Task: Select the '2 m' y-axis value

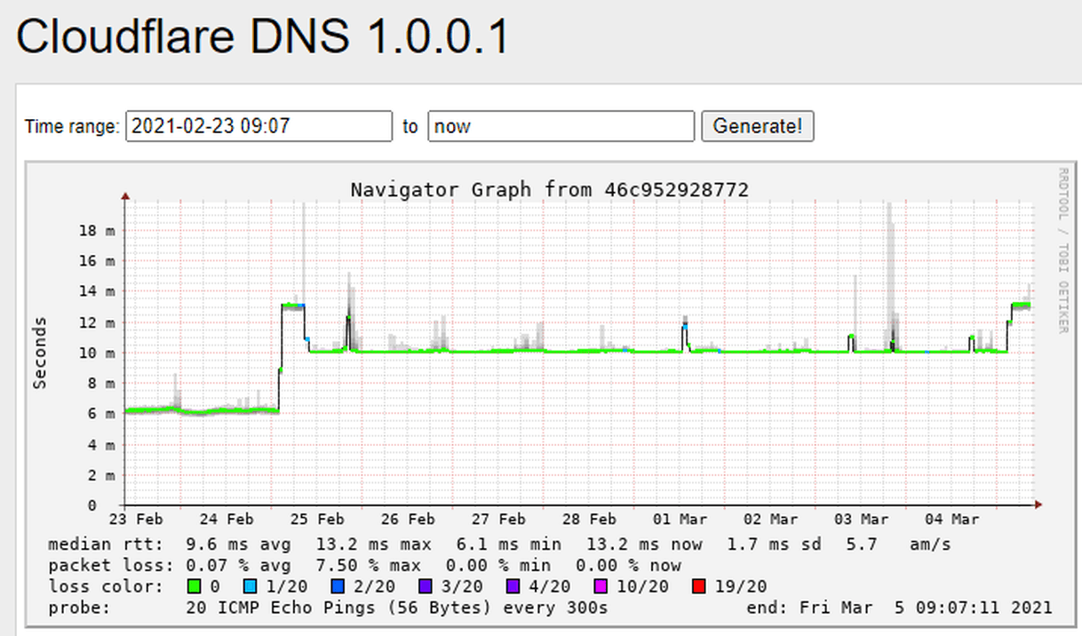Action: [x=101, y=475]
